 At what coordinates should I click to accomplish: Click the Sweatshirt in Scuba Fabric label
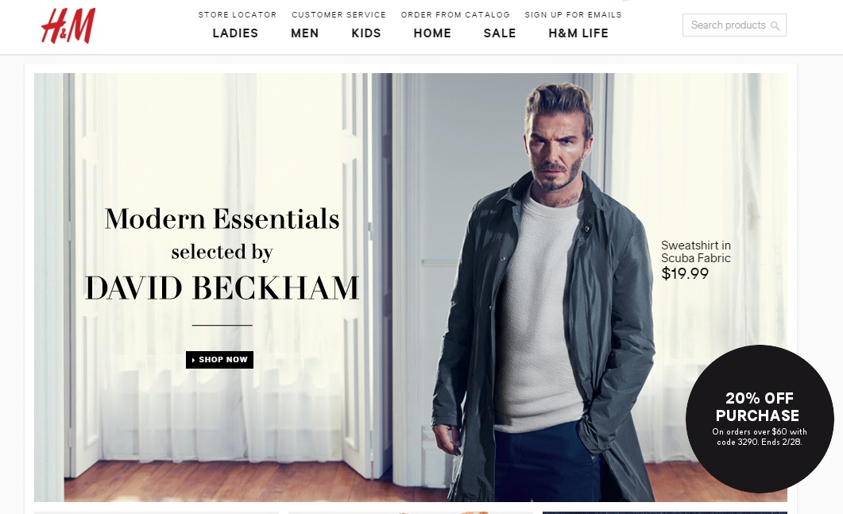tap(696, 252)
